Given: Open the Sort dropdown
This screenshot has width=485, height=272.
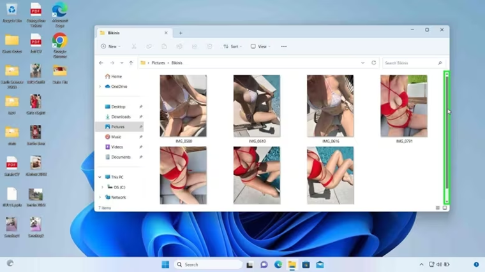Looking at the screenshot, I should [232, 47].
